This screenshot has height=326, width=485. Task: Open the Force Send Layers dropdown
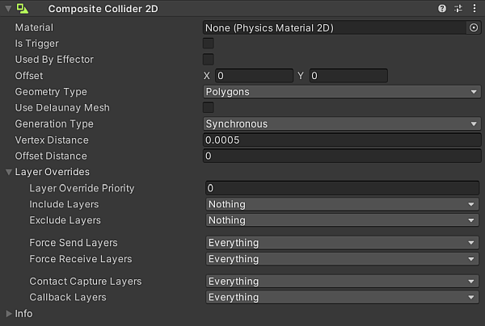[x=343, y=243]
